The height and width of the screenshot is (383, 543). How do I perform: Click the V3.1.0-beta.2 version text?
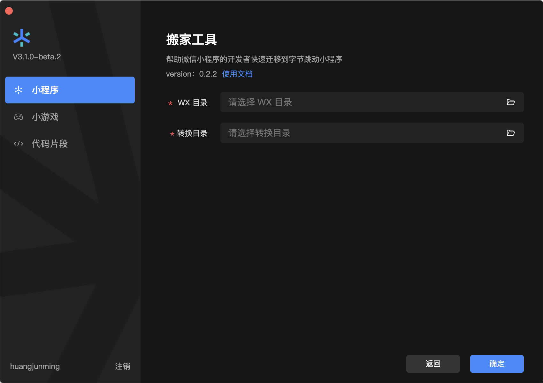(x=37, y=57)
